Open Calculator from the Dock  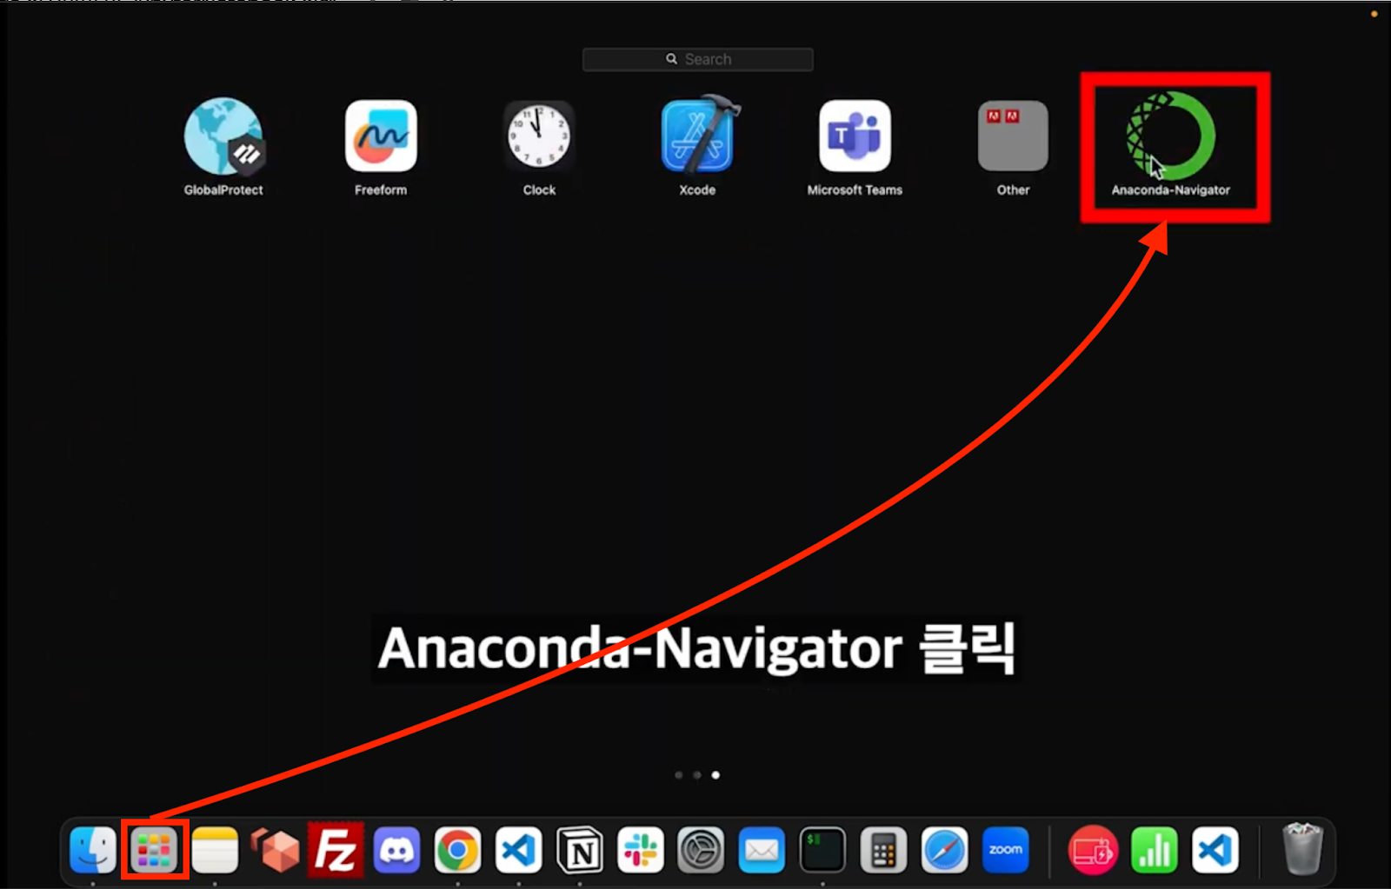click(883, 850)
